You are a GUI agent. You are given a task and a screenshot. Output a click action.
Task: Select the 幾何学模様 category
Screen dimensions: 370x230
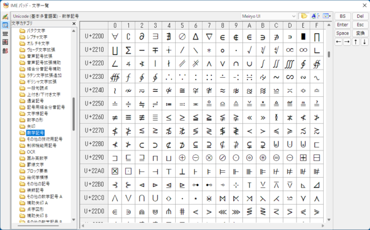[x=37, y=178]
